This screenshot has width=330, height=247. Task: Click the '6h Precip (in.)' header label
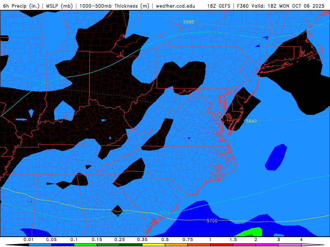coord(21,6)
